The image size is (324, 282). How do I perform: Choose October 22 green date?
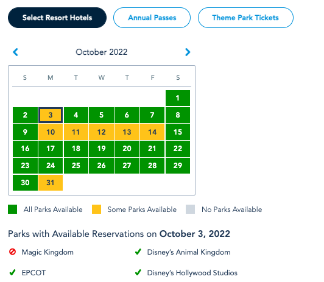[178, 149]
